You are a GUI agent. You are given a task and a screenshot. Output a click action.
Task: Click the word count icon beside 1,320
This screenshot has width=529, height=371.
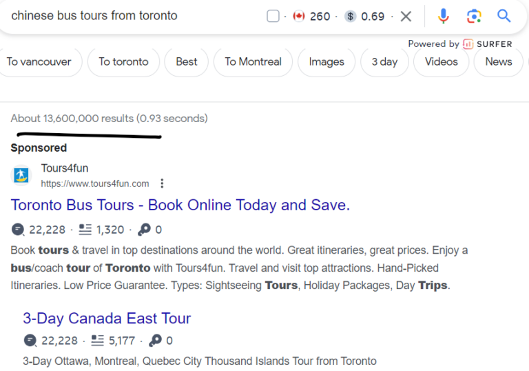[x=85, y=230]
